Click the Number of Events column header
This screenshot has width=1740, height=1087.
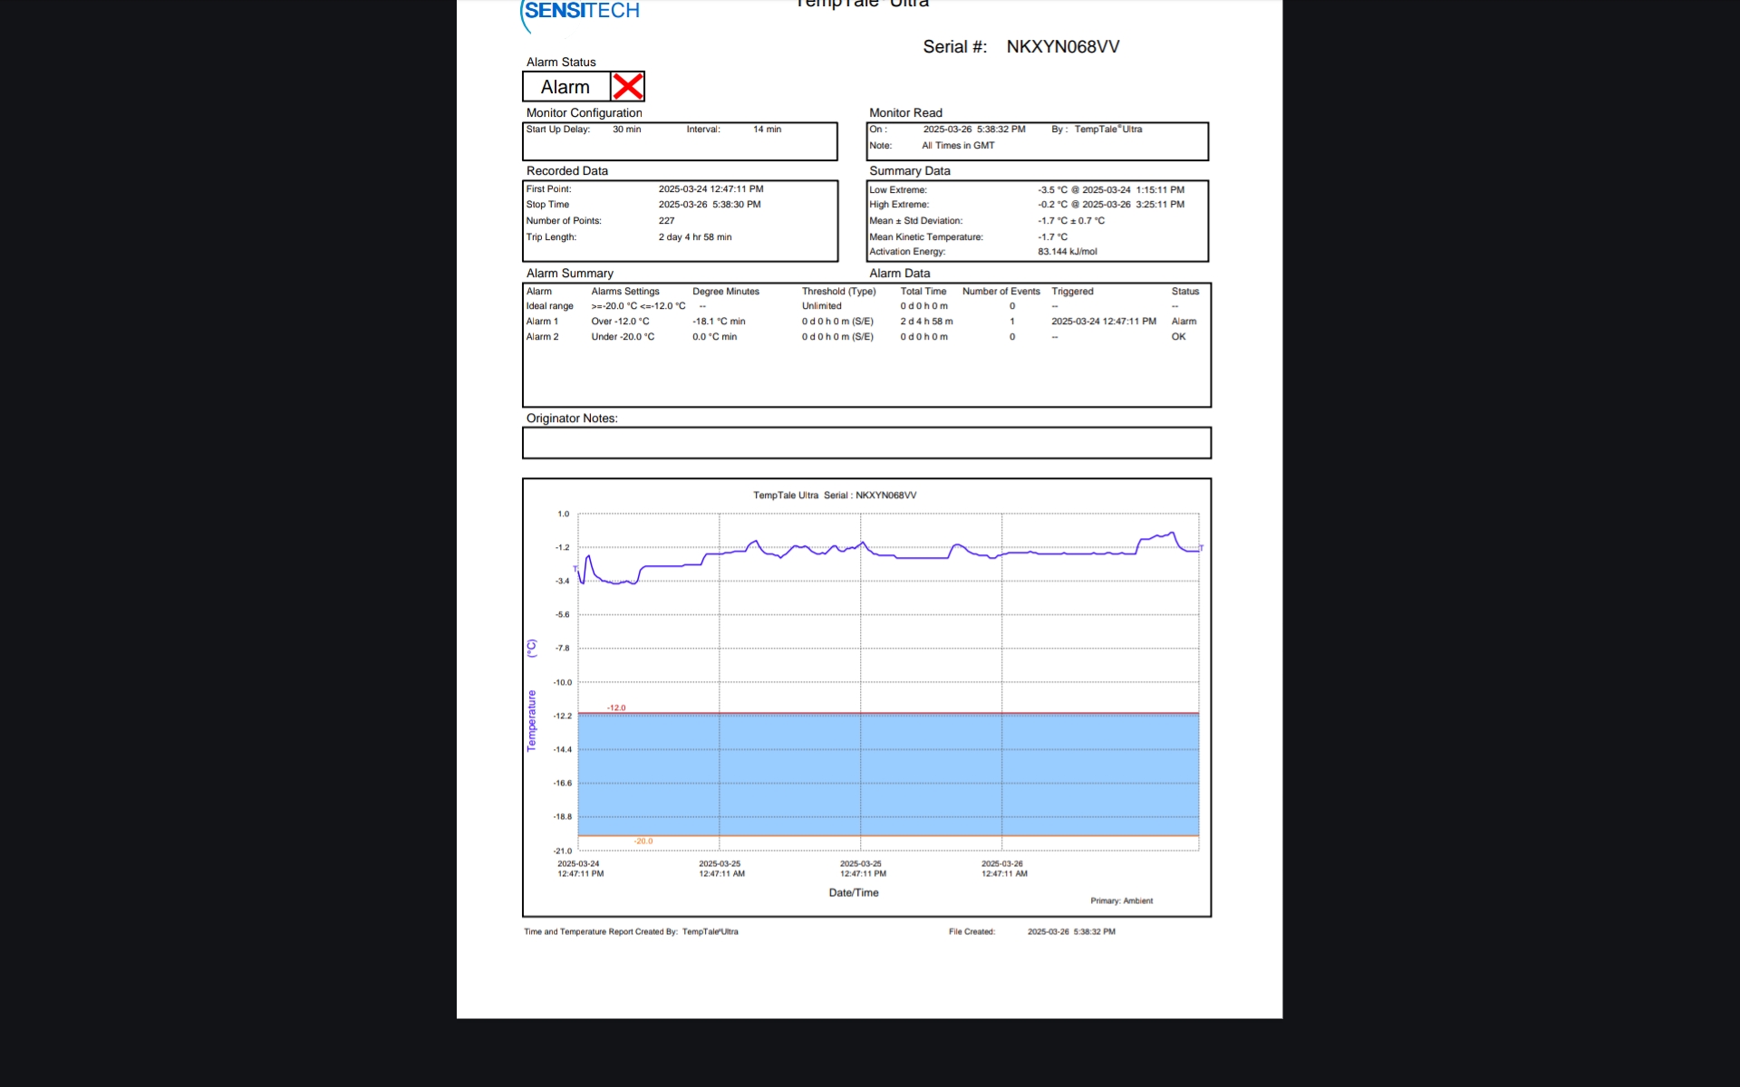(x=1000, y=292)
